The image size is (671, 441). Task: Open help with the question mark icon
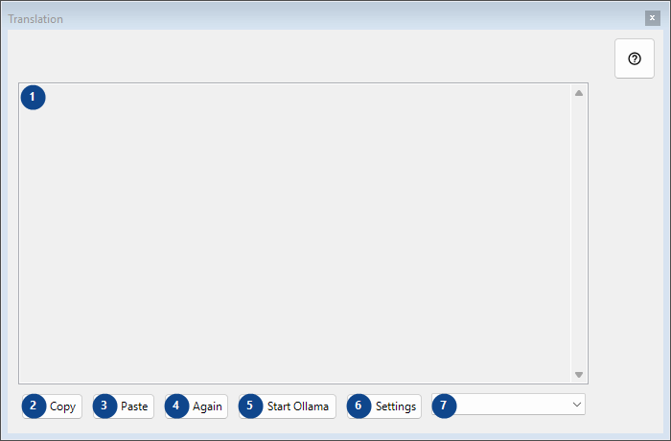coord(635,58)
